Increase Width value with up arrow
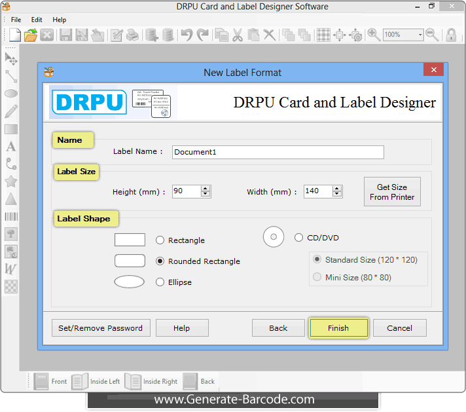 pyautogui.click(x=336, y=189)
